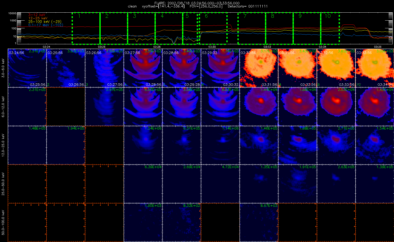Screen dimensions: 394x242
Task: Open the 3.0-6.0 keV image for interval 2
Action: (x=66, y=68)
